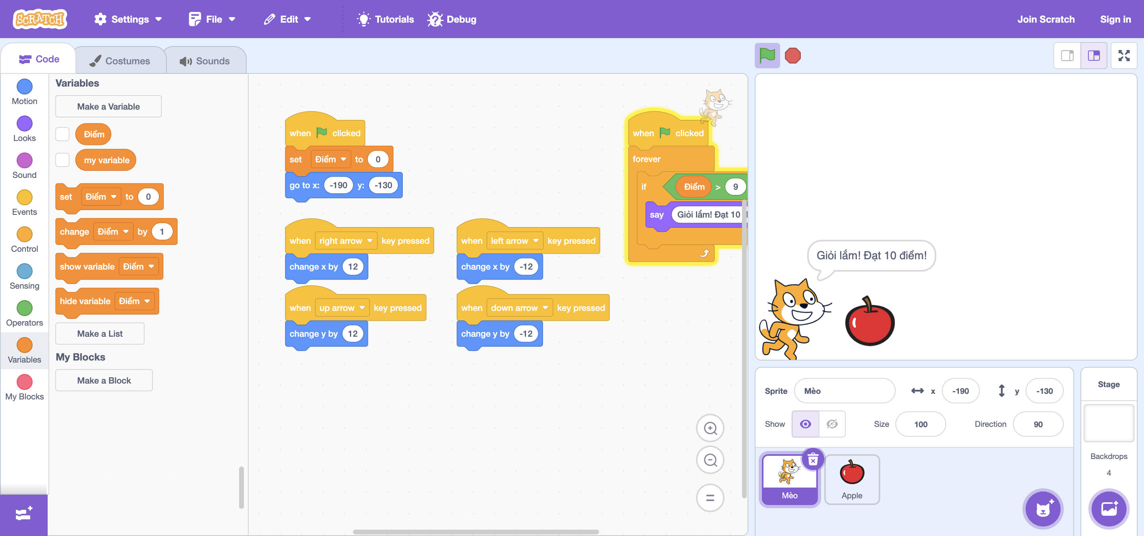This screenshot has height=536, width=1144.
Task: Zoom in on the code workspace
Action: [710, 428]
